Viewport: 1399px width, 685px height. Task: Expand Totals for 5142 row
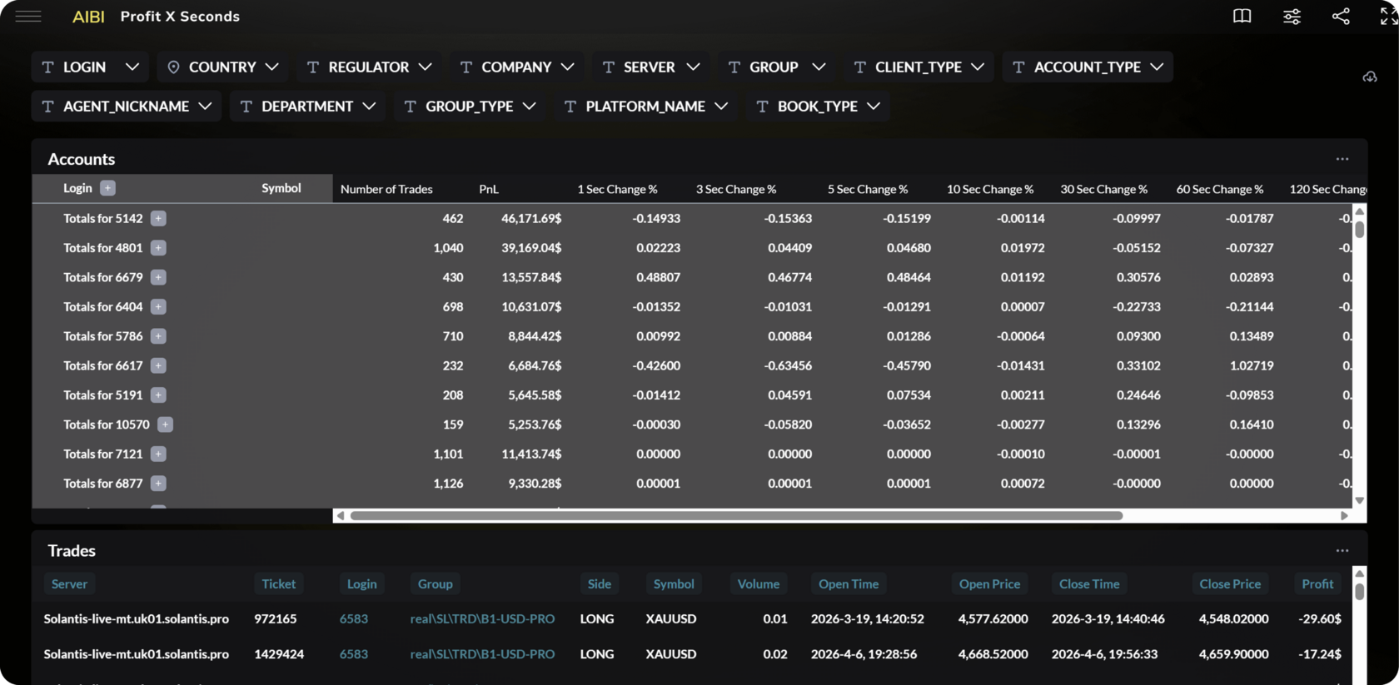point(158,218)
